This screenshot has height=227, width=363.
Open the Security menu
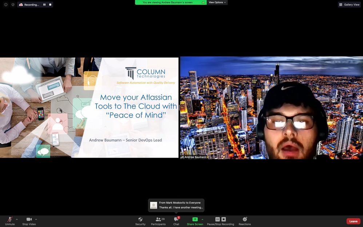pyautogui.click(x=140, y=221)
